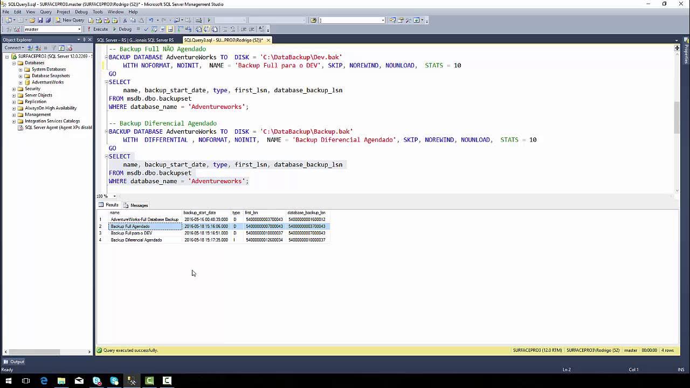Click the Refresh icon in Object Explorer
Viewport: 690px width, 388px height.
(x=61, y=48)
